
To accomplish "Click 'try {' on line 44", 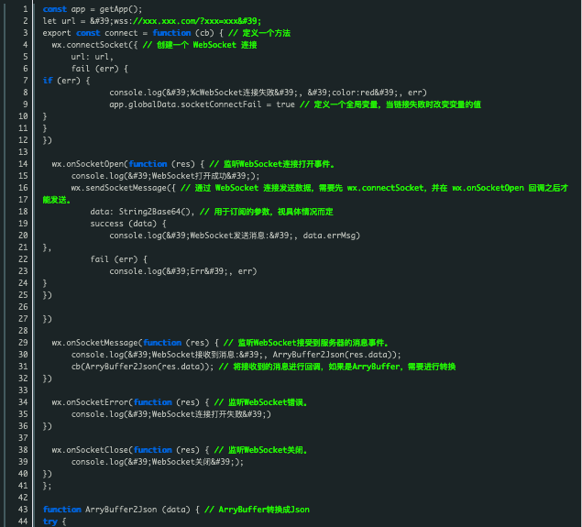I will tap(55, 522).
